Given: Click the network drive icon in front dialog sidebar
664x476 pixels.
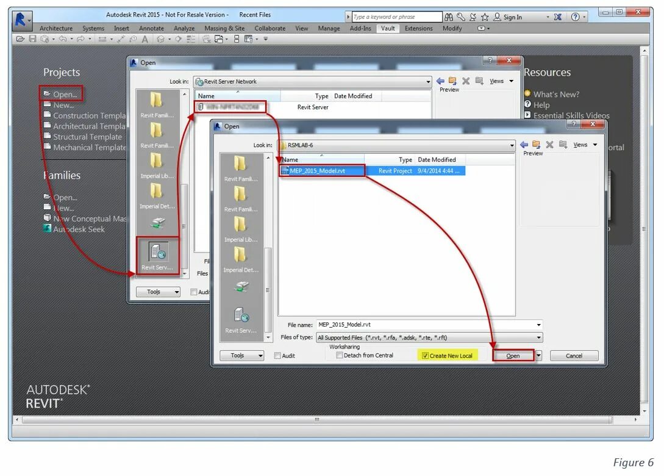Looking at the screenshot, I should click(241, 287).
